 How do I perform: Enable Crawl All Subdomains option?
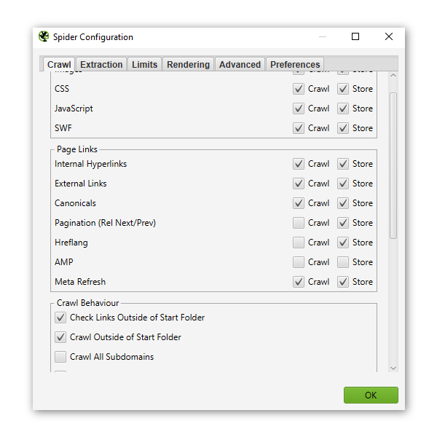tap(60, 357)
